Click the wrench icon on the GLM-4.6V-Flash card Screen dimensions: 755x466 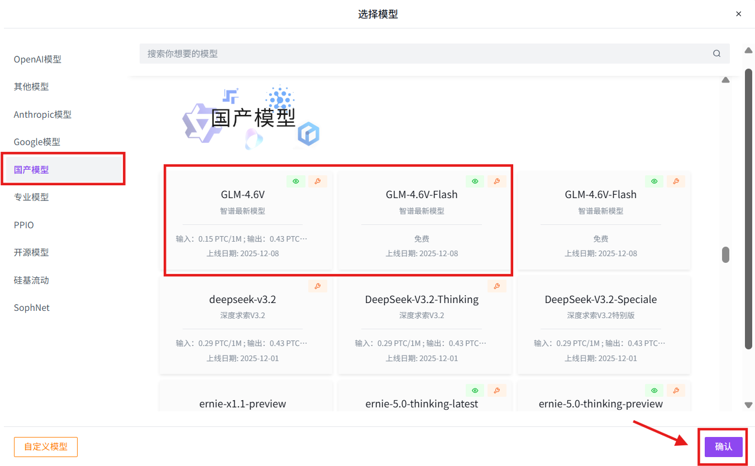pos(496,181)
